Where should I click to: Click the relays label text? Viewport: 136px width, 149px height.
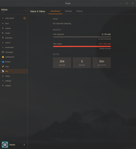[x=7, y=76]
